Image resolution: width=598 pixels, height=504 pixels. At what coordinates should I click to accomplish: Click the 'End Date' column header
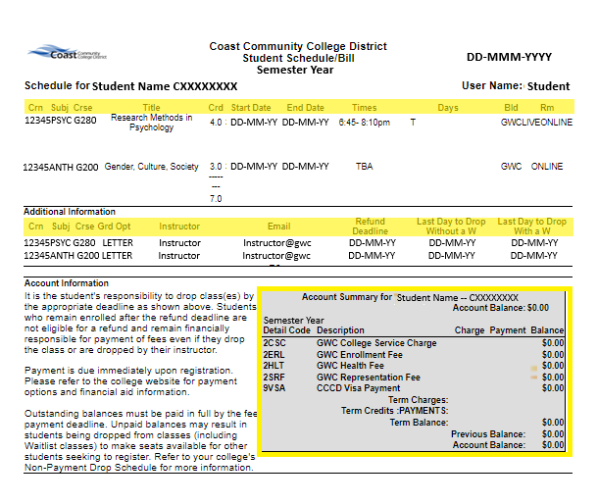[x=306, y=108]
